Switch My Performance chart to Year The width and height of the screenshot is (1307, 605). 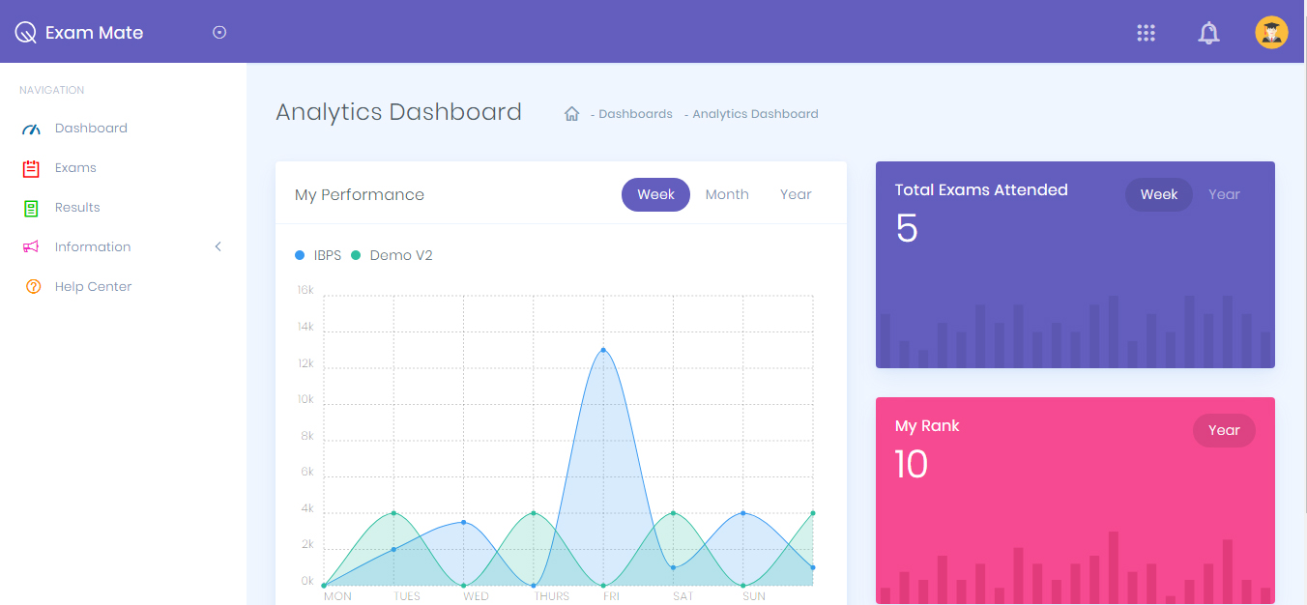pos(796,194)
